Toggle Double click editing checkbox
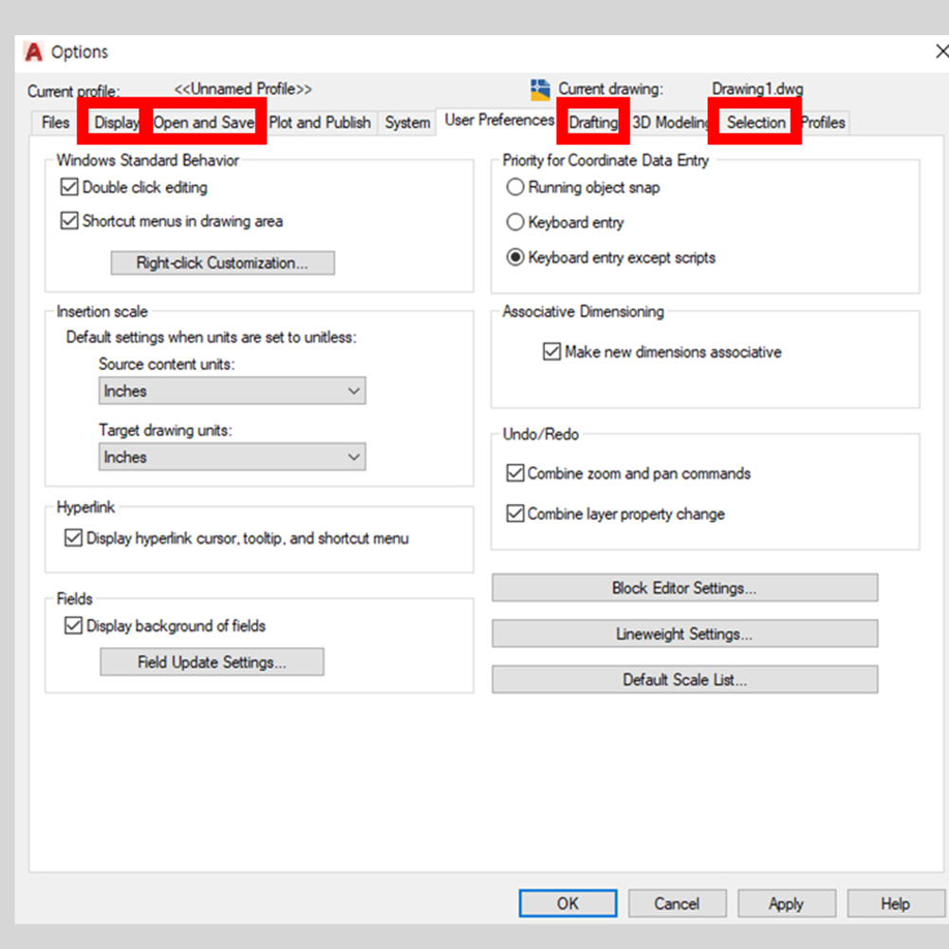The width and height of the screenshot is (949, 949). pyautogui.click(x=68, y=188)
